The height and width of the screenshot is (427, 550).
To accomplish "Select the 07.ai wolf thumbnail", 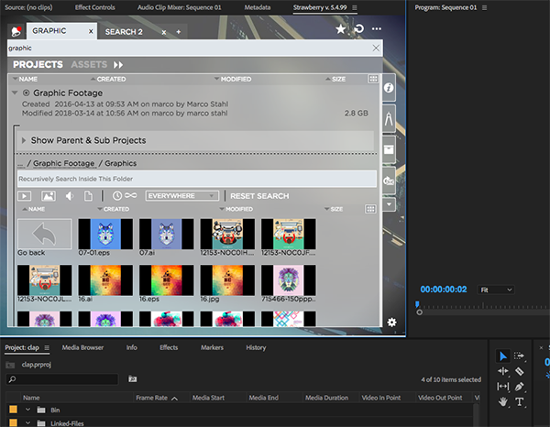I will 167,235.
